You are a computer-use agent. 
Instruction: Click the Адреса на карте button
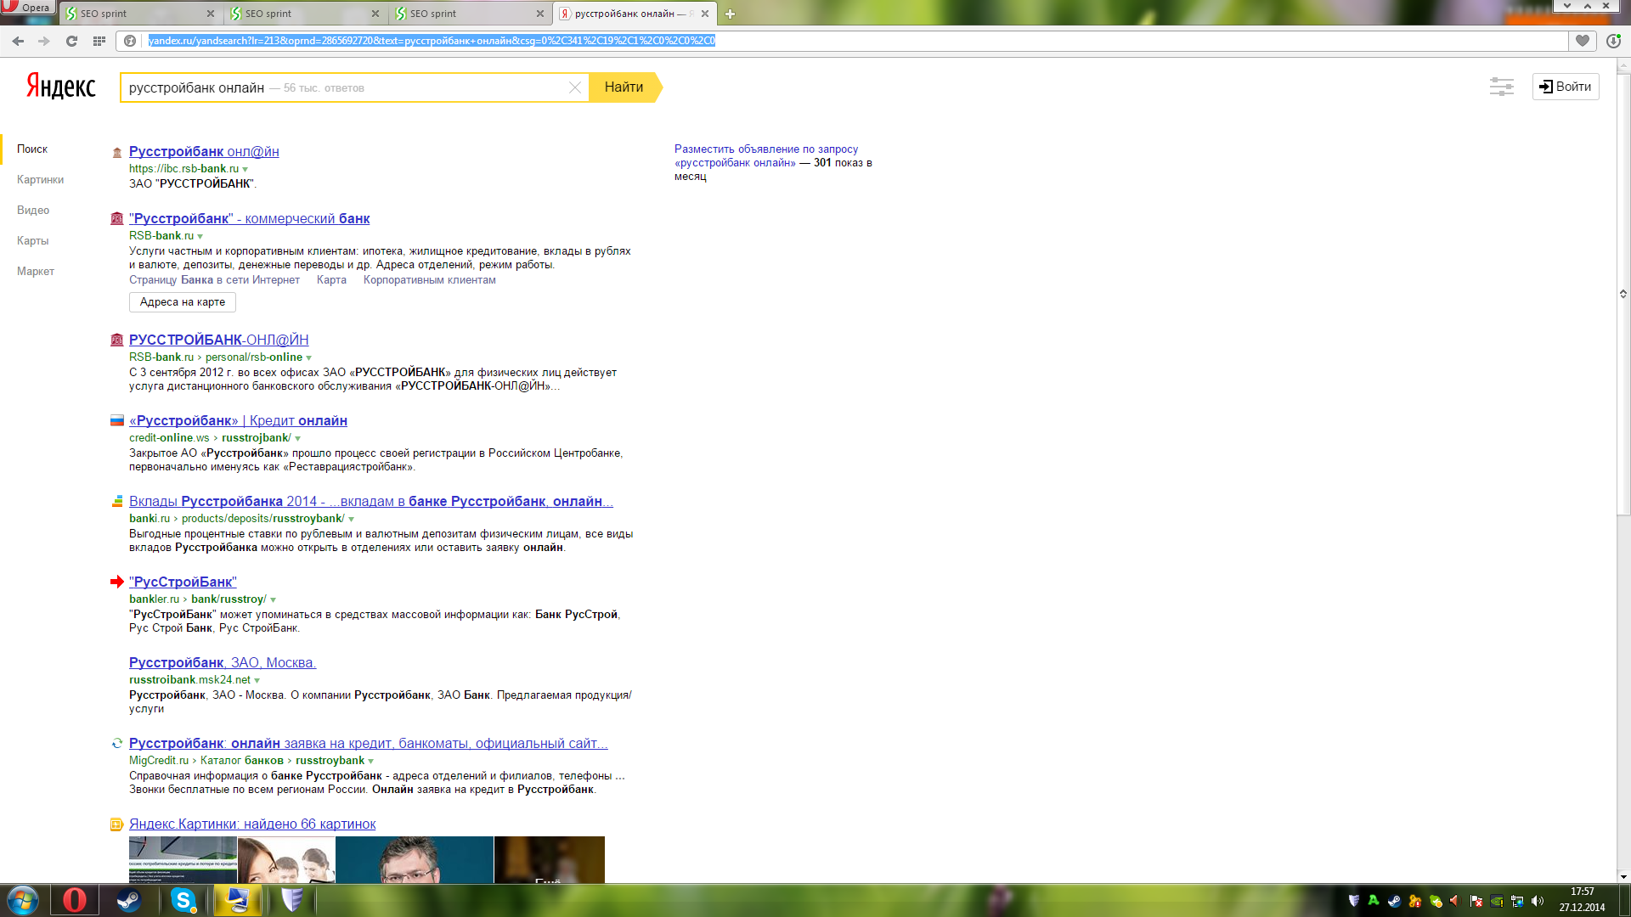click(183, 302)
